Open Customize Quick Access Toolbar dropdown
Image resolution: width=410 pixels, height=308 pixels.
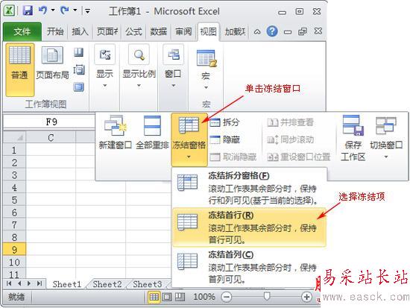coord(88,11)
